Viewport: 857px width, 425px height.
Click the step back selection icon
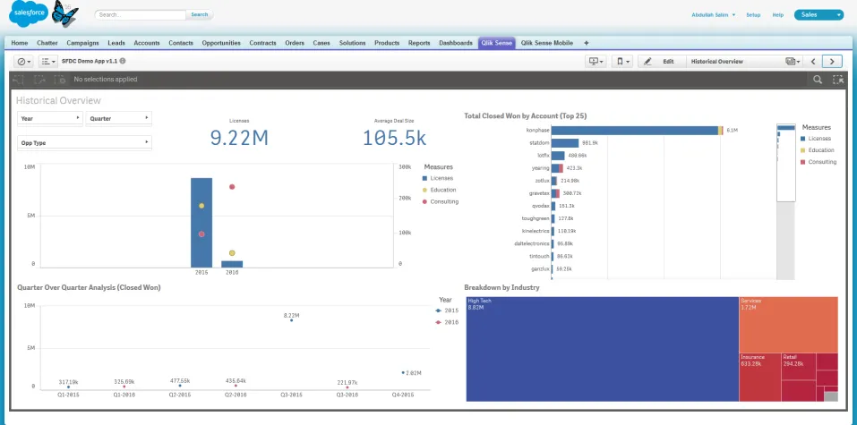18,80
